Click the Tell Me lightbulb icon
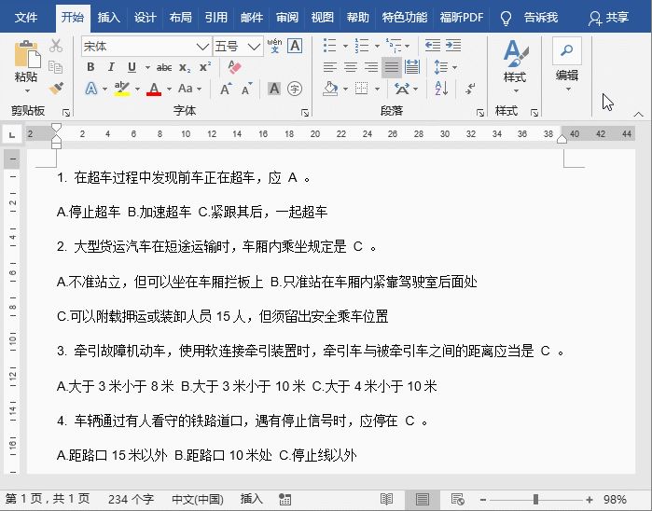 (x=506, y=18)
